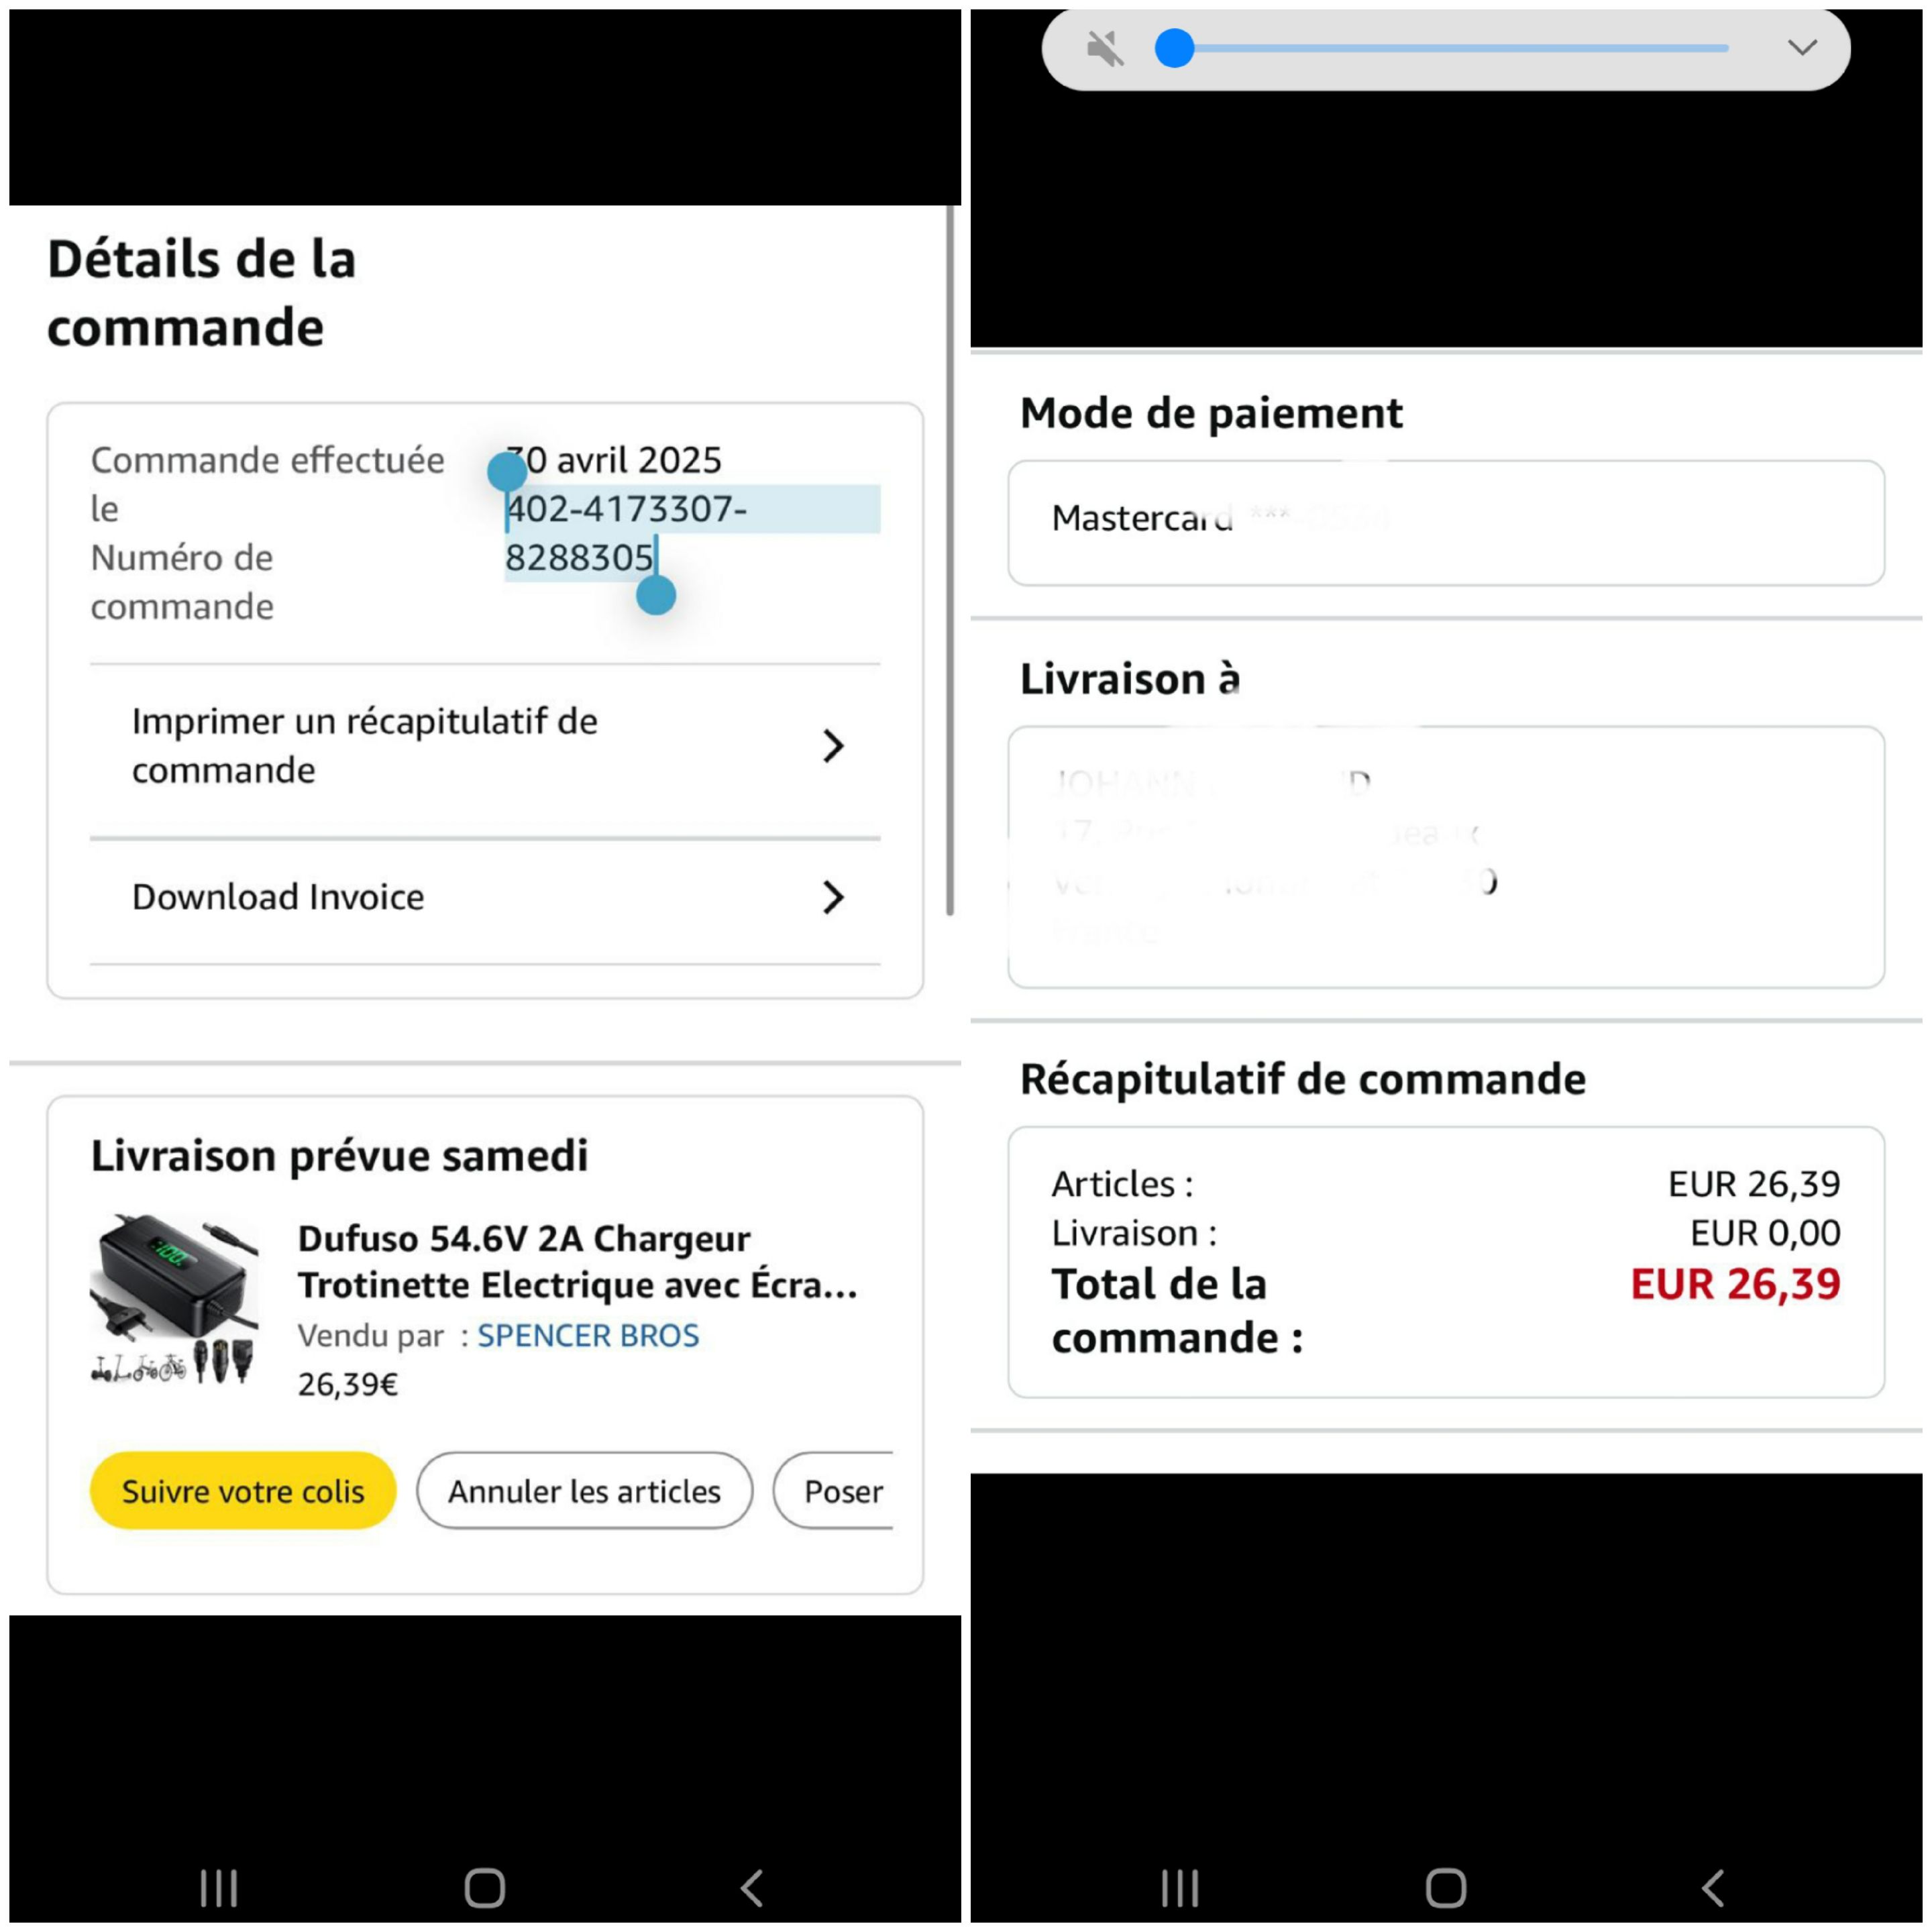This screenshot has height=1932, width=1932.
Task: Tap right screen back arrow icon
Action: [x=1713, y=1888]
